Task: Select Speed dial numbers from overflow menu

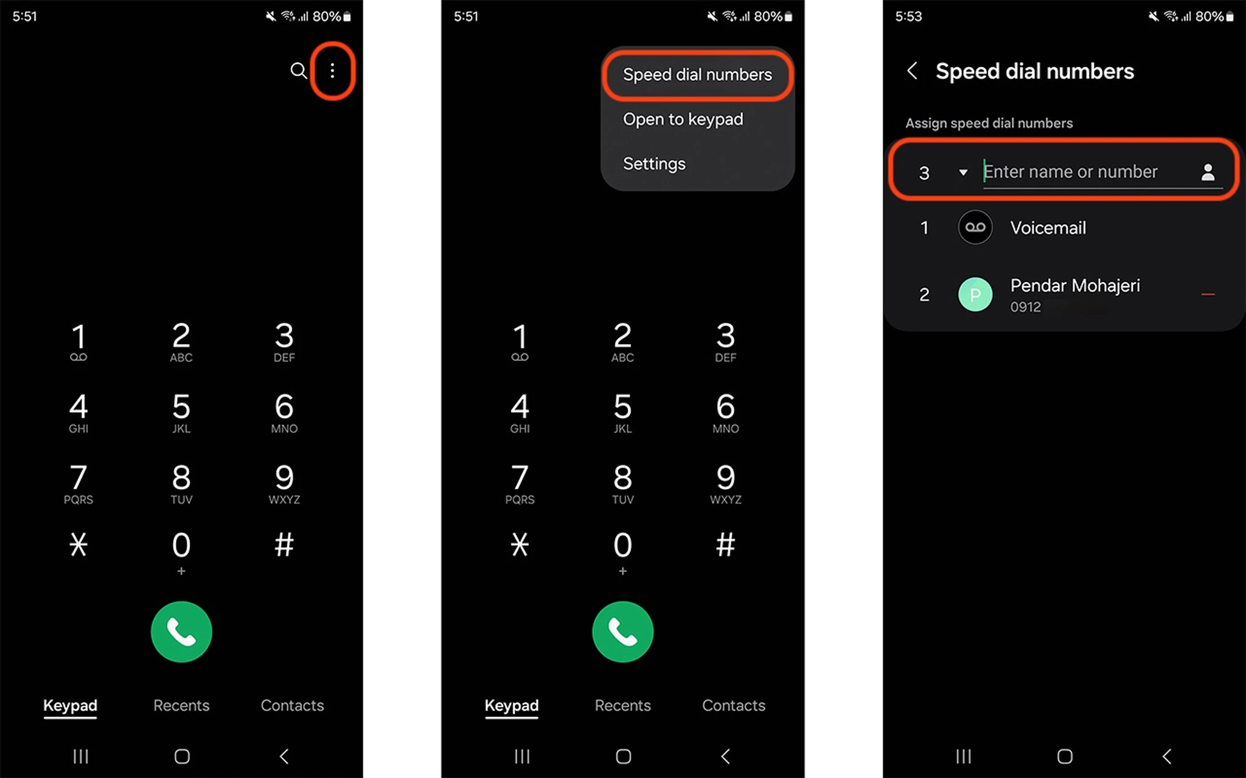Action: (698, 75)
